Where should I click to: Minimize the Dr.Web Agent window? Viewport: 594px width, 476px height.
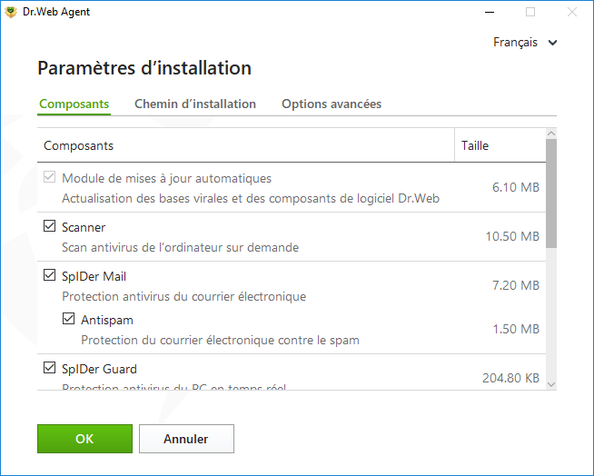click(x=490, y=12)
